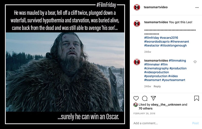This screenshot has width=202, height=129.
Task: Save the post with the bookmark icon
Action: pos(196,98)
